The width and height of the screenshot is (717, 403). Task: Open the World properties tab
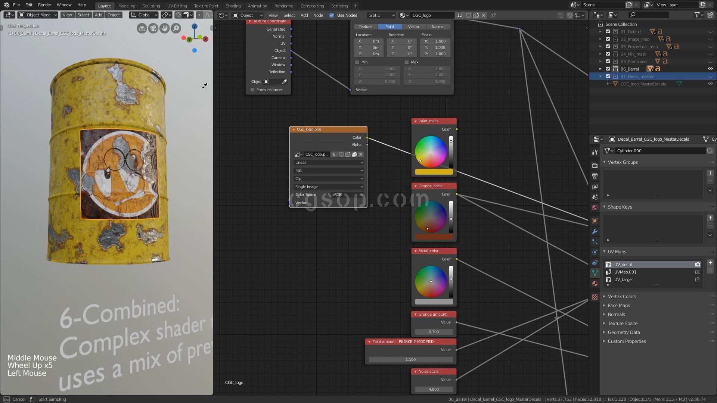595,207
